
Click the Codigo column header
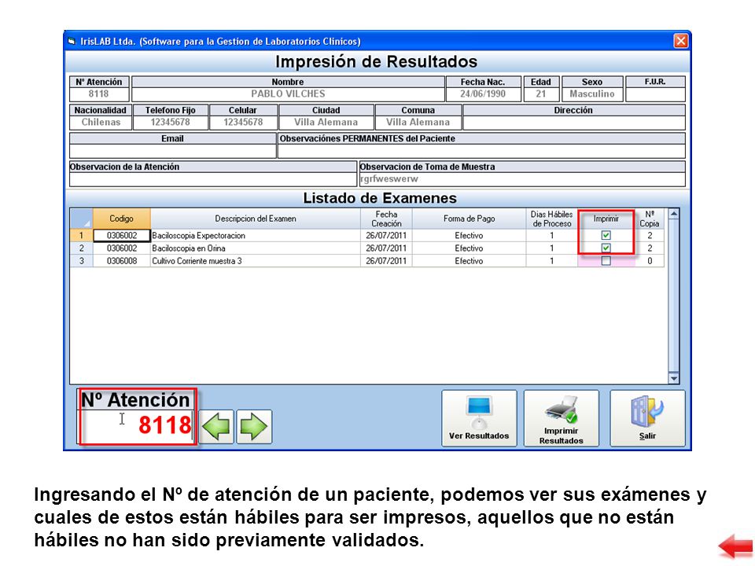click(x=121, y=219)
